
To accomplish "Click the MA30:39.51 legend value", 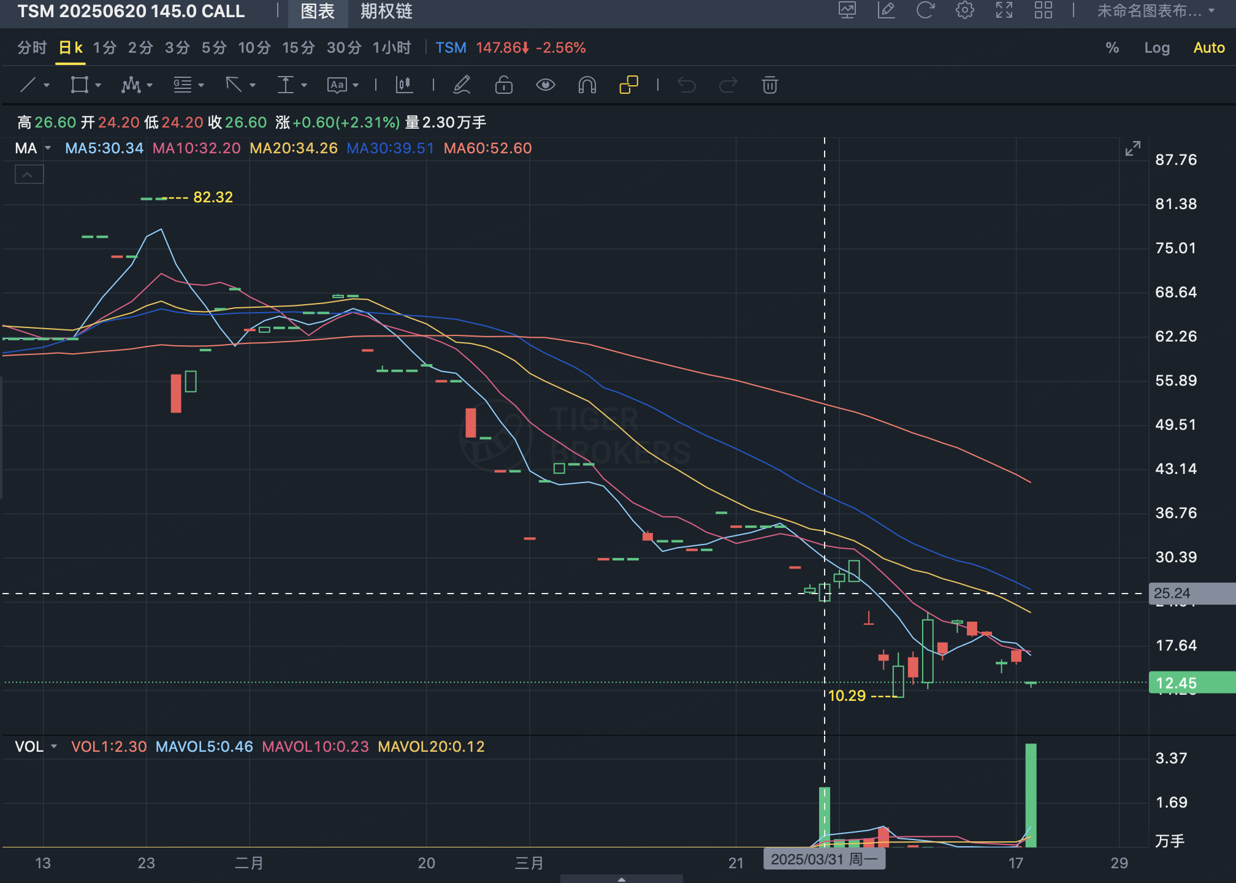I will pos(390,148).
